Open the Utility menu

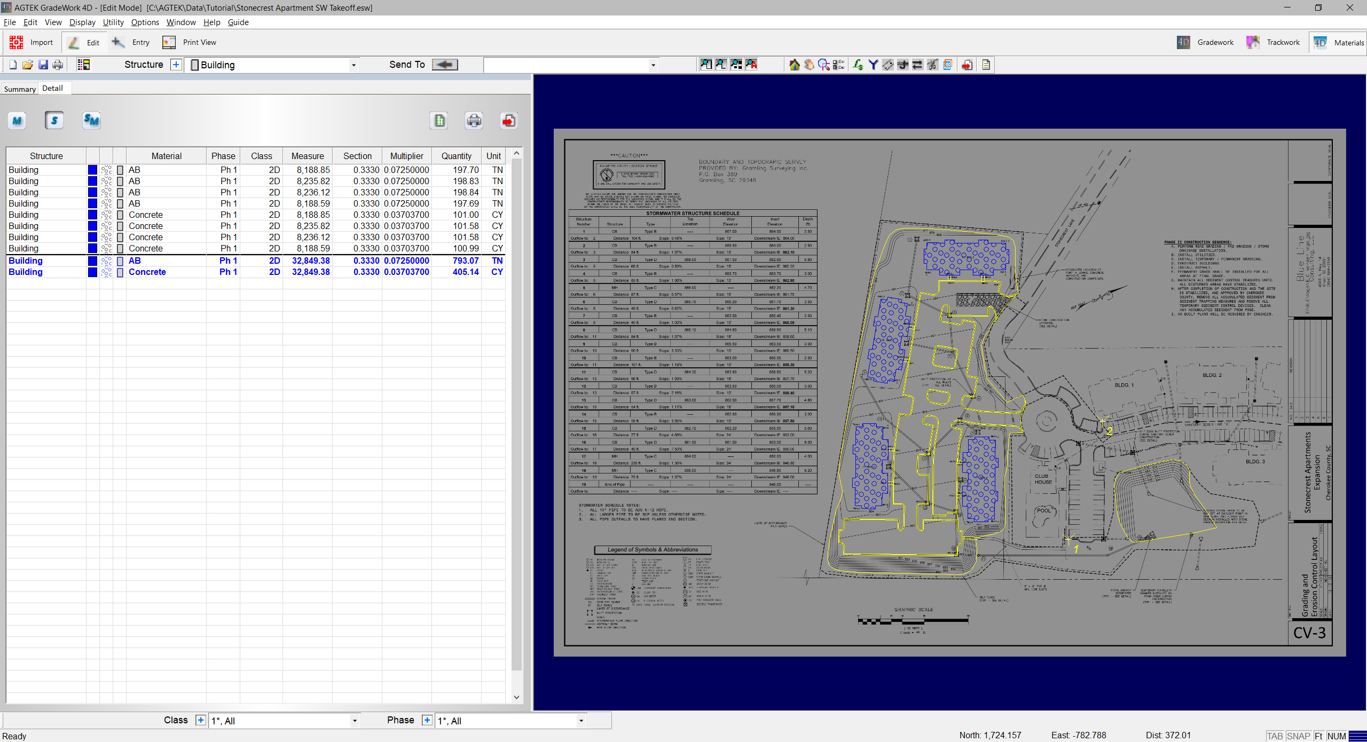[x=113, y=22]
